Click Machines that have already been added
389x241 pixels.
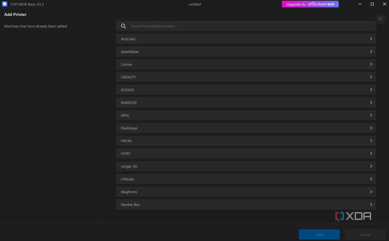click(35, 26)
